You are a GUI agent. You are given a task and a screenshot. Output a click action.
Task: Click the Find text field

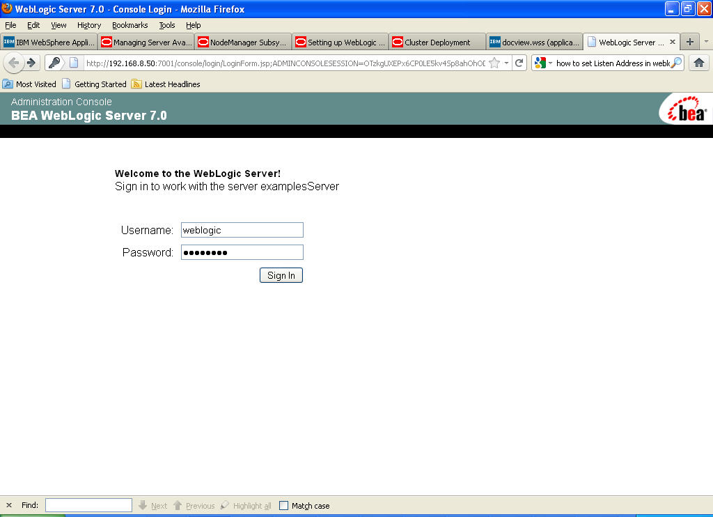(x=88, y=505)
